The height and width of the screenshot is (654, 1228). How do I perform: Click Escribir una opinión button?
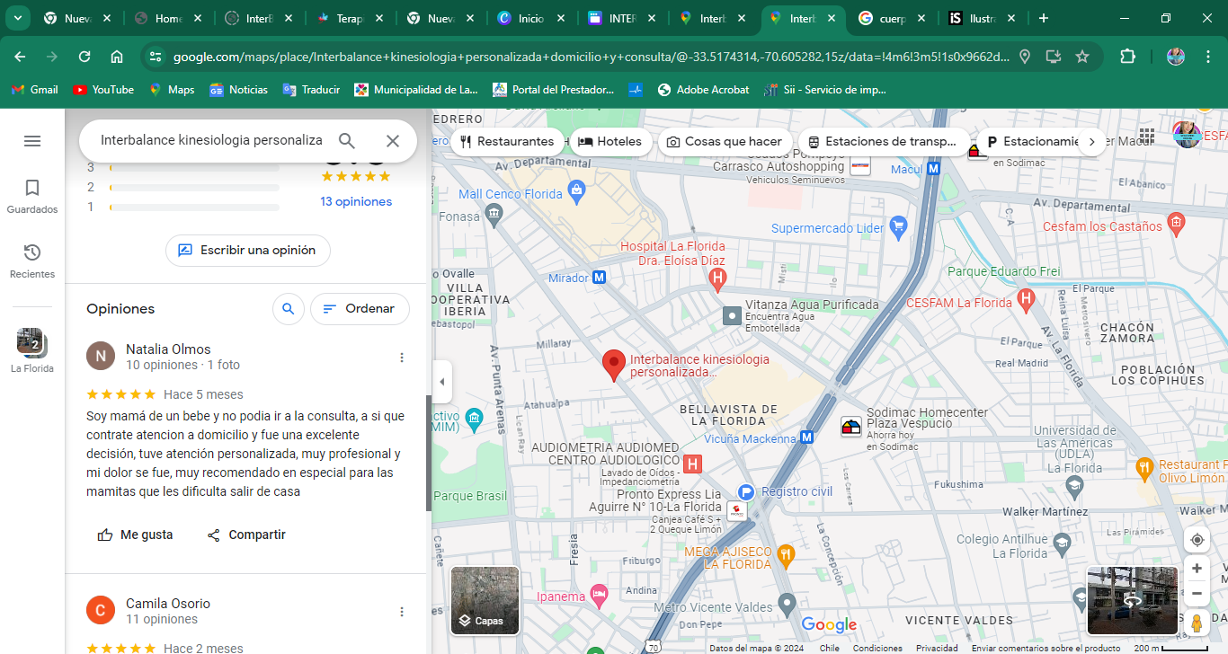coord(248,251)
